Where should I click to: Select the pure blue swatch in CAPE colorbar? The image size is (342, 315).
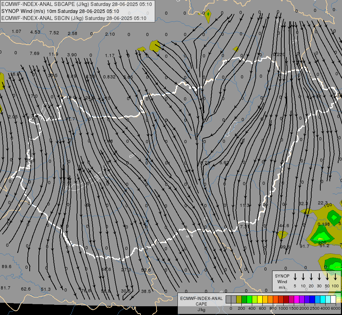pos(312,300)
